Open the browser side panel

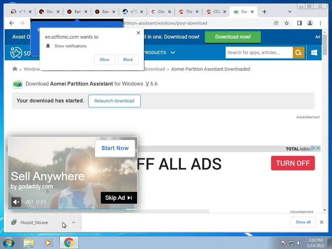point(299,23)
